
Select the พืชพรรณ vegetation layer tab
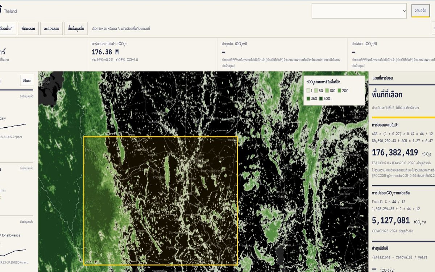click(28, 28)
